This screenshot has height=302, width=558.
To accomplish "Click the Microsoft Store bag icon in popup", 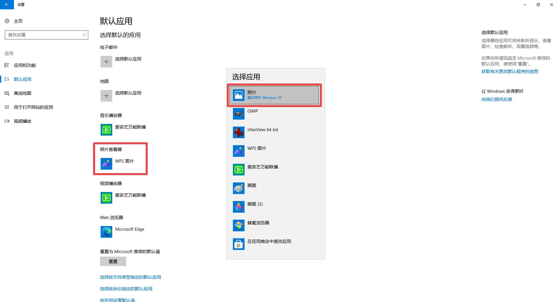I will (x=239, y=244).
